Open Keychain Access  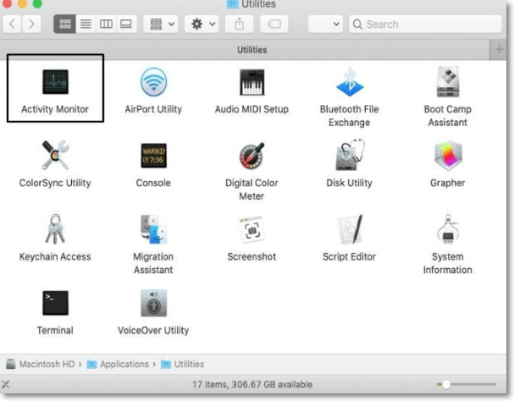(55, 229)
